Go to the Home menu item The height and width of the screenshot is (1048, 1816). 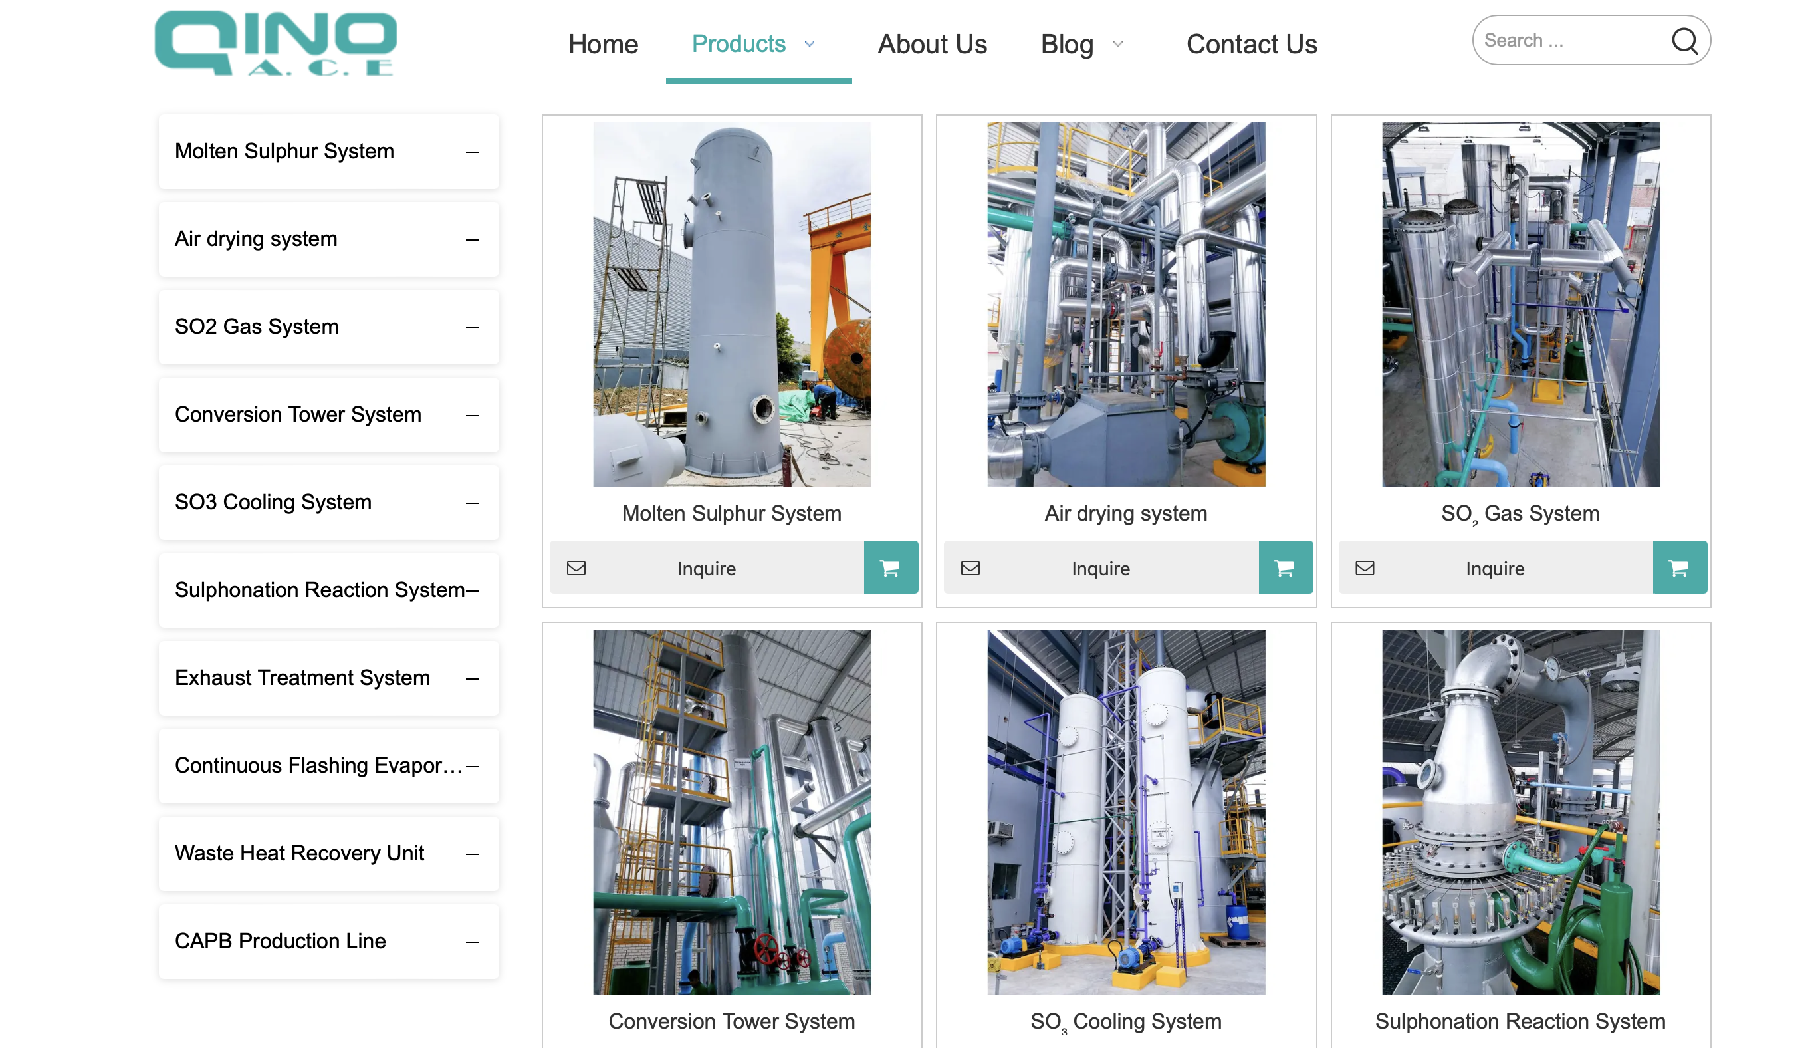603,44
